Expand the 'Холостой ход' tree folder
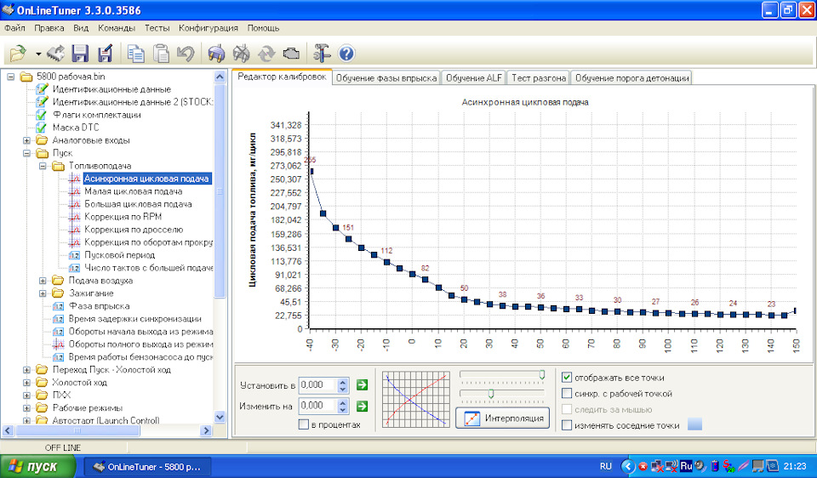Screen dimensions: 817x478 point(27,383)
